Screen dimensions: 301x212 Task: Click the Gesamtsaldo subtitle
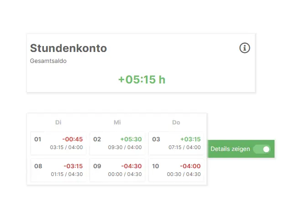tap(48, 61)
